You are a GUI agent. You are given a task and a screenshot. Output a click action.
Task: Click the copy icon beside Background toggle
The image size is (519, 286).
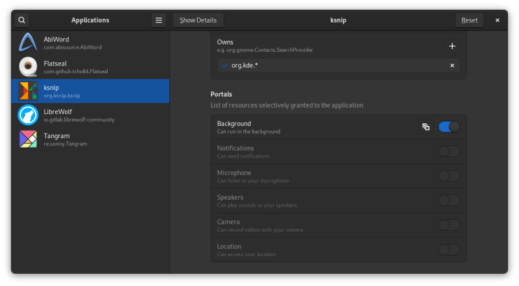pos(426,127)
